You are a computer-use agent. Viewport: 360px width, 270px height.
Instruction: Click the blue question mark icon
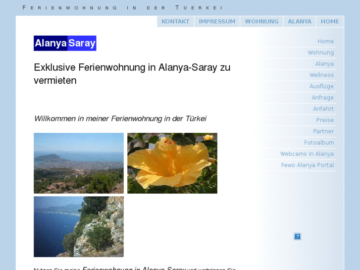(297, 236)
